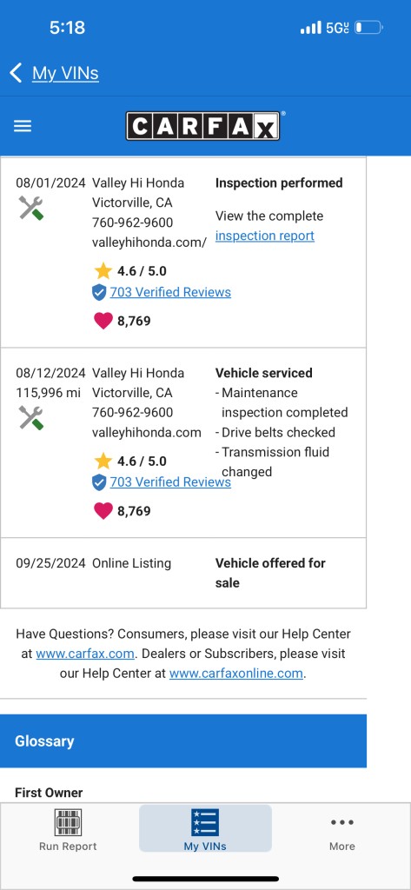411x890 pixels.
Task: Tap the pink heart icon under 08/12/2024 entry
Action: pyautogui.click(x=103, y=511)
